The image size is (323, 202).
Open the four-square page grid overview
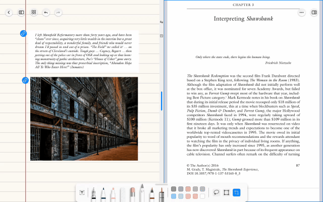coord(34,12)
